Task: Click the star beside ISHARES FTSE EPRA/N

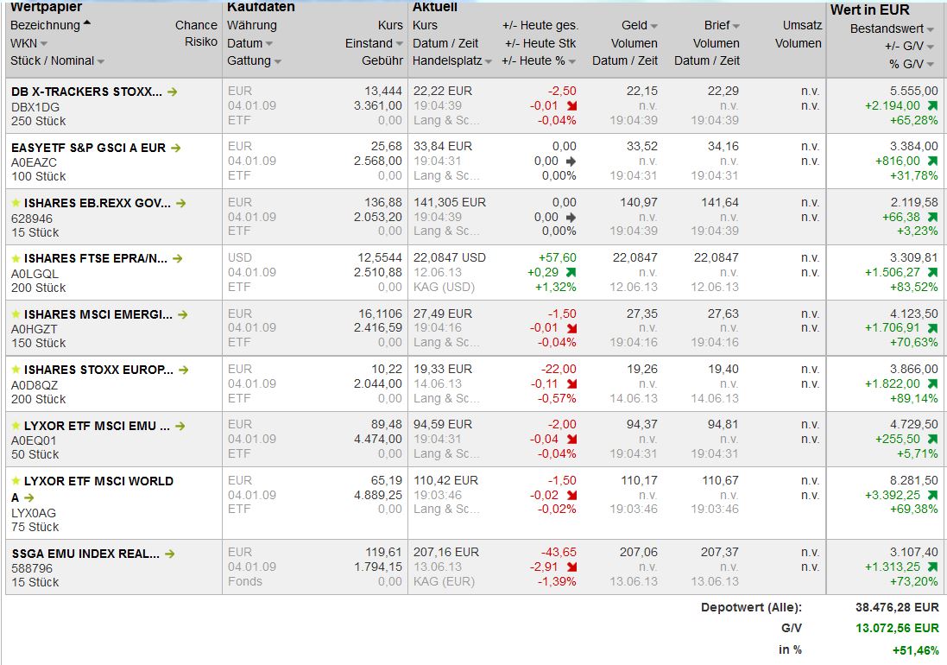Action: click(16, 259)
